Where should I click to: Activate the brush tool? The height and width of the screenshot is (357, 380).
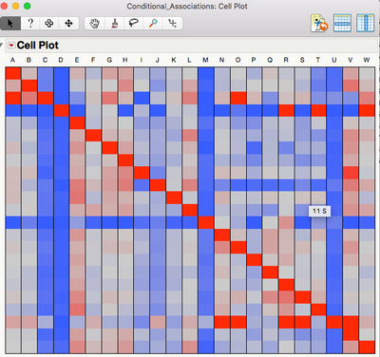click(114, 24)
